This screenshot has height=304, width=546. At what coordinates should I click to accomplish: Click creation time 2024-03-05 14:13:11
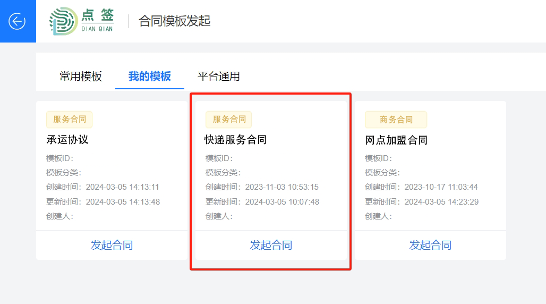[123, 187]
